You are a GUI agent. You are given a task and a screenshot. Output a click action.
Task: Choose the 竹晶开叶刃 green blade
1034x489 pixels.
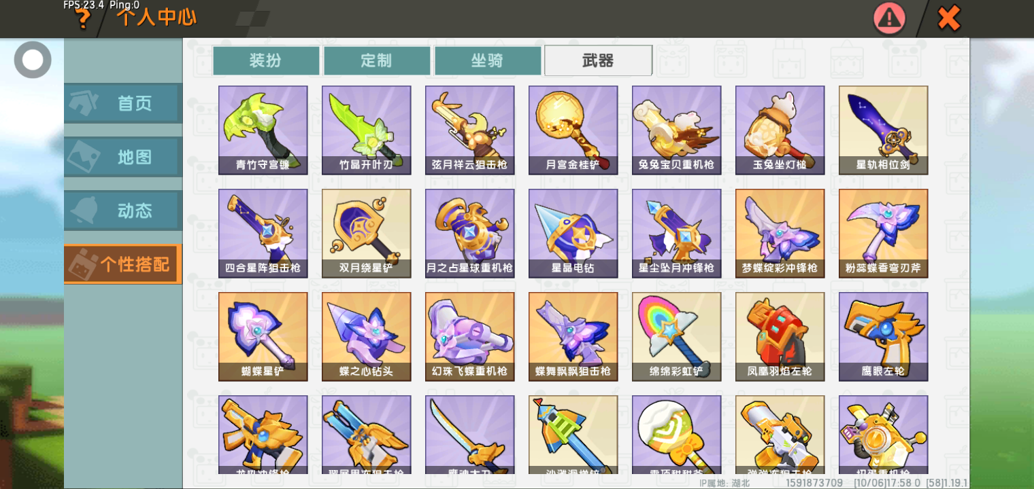click(x=366, y=130)
